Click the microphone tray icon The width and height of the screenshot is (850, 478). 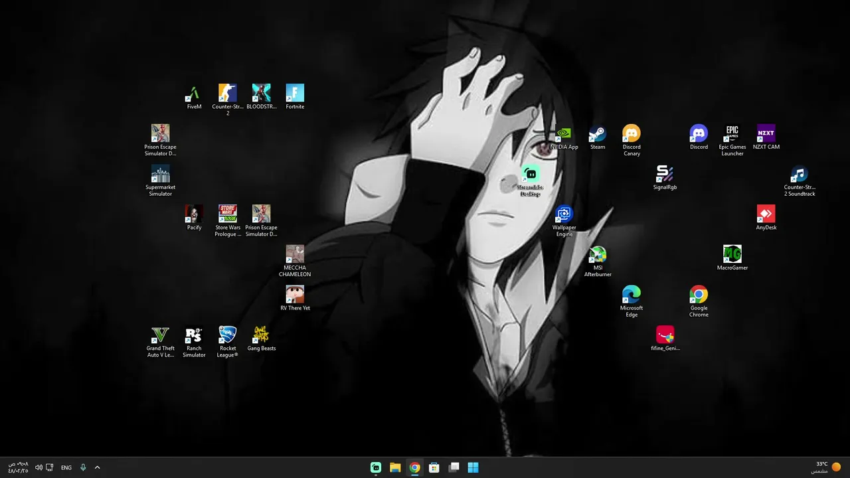[x=83, y=467]
